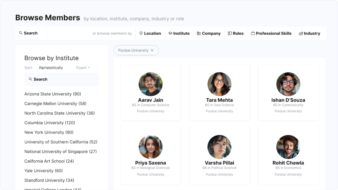338x190 pixels.
Task: Remove the Purdue University filter chip
Action: pos(152,50)
